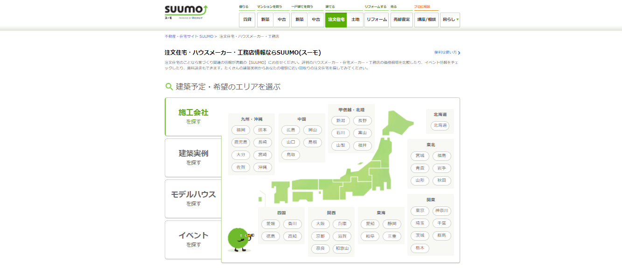Image resolution: width=622 pixels, height=268 pixels.
Task: Choose 沖縄 in the 九州・沖縄 group
Action: (x=263, y=167)
